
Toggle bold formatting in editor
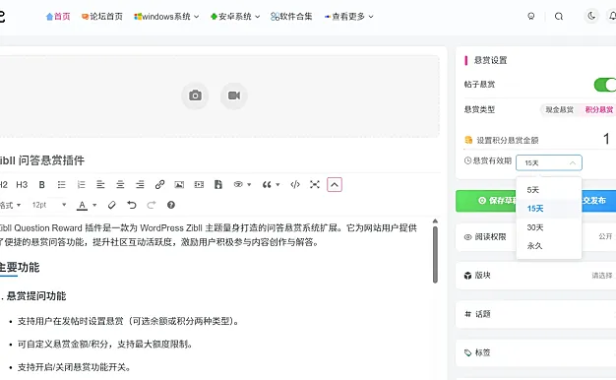[x=42, y=185]
